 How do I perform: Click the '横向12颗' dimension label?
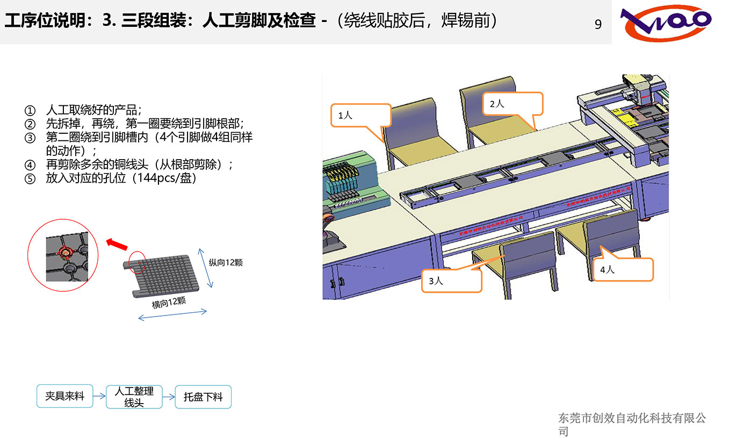(169, 302)
